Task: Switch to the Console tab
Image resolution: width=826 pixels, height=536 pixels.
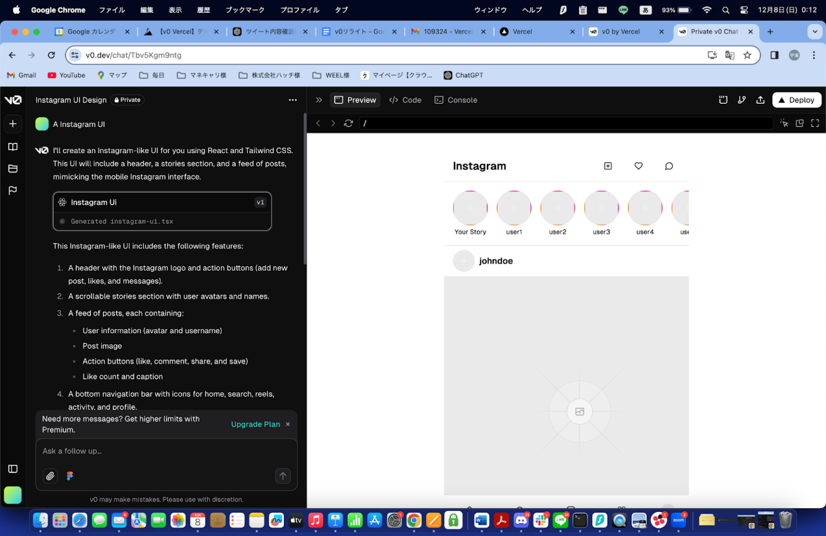Action: (x=456, y=100)
